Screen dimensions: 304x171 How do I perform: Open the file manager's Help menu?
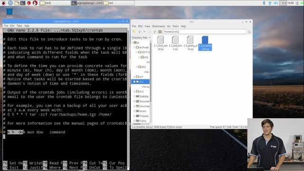click(x=183, y=26)
